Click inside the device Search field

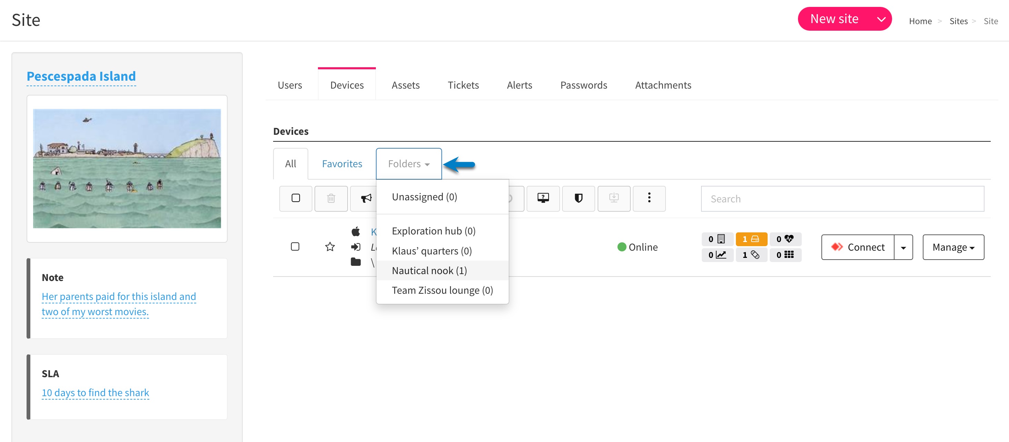pos(842,199)
